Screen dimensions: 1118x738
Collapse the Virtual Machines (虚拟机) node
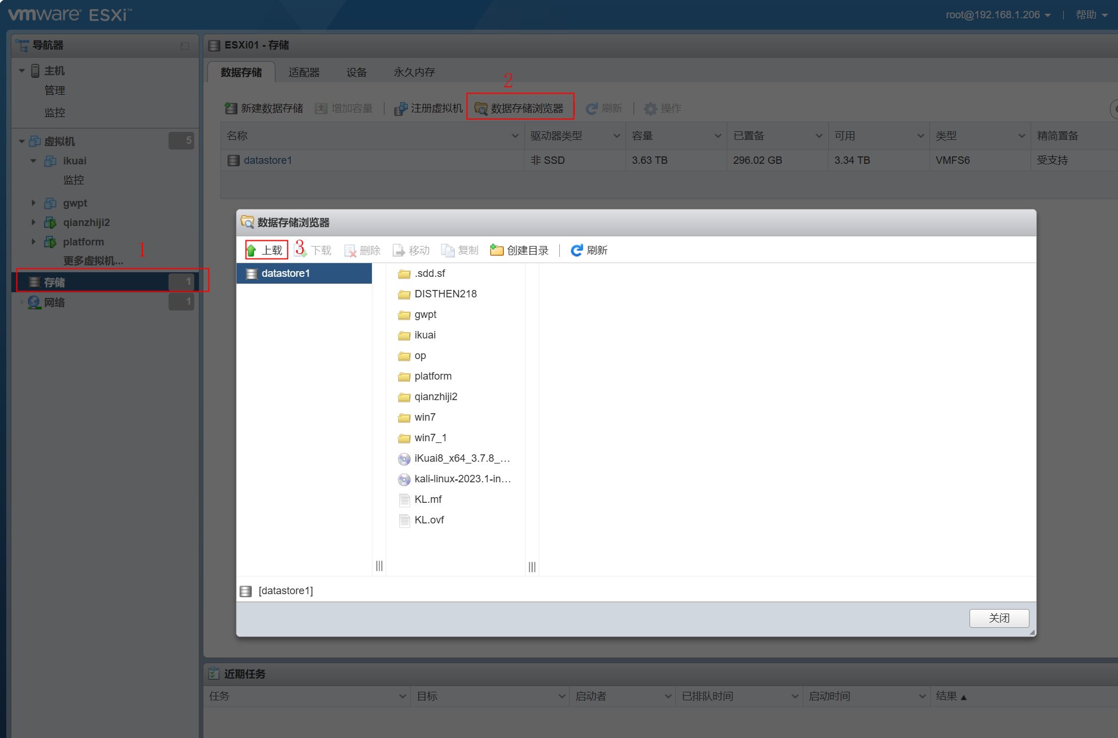22,141
